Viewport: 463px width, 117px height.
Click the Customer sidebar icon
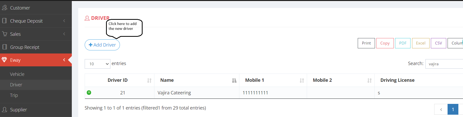point(4,8)
